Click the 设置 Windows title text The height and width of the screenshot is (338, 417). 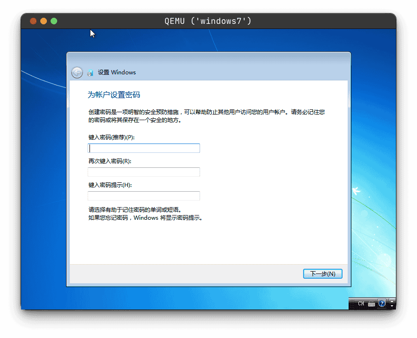coord(117,72)
